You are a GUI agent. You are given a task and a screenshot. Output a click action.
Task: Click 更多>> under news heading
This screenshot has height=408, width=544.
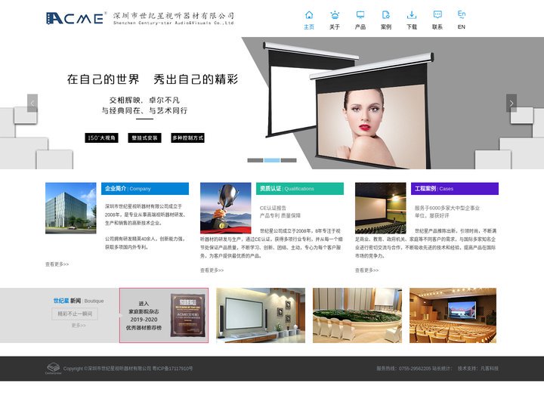coord(79,326)
